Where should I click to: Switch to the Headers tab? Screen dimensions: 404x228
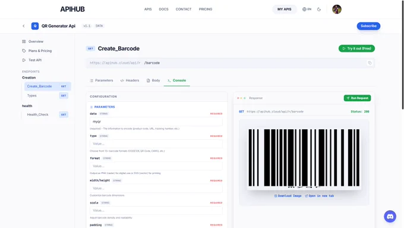(130, 80)
